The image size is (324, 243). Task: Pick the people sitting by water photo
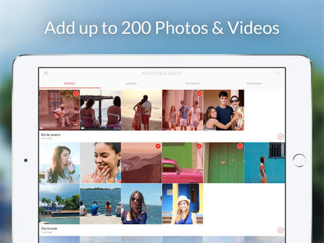101,204
